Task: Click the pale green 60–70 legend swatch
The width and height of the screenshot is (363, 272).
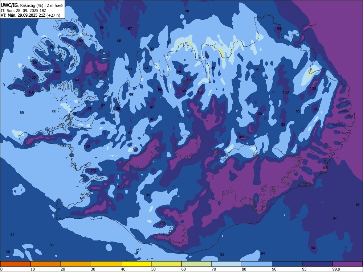Action: [x=196, y=264]
